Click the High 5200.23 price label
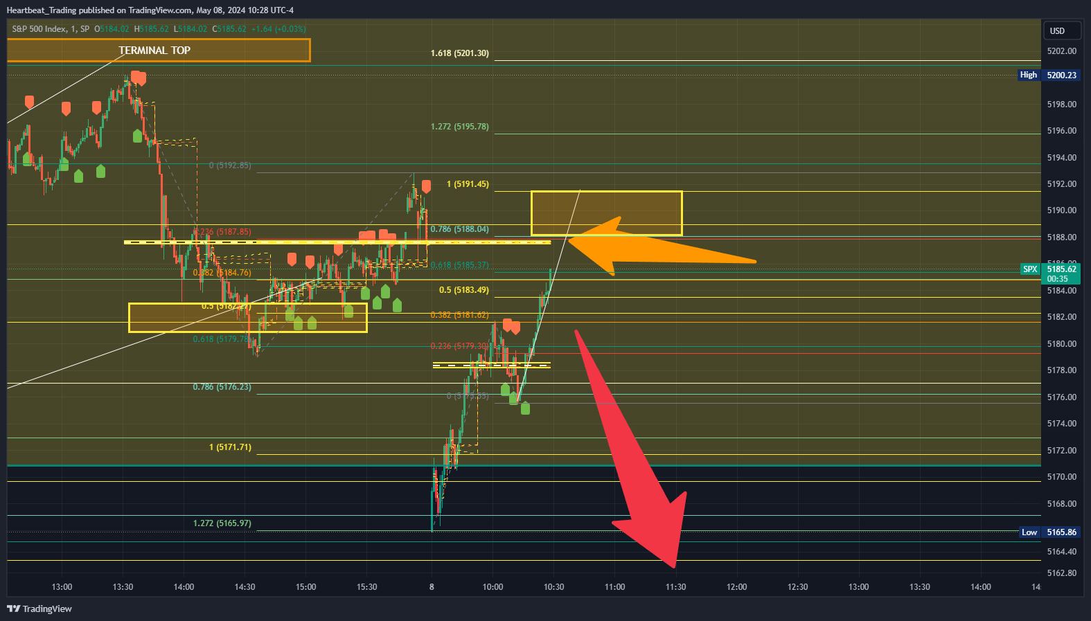This screenshot has height=621, width=1091. 1049,75
